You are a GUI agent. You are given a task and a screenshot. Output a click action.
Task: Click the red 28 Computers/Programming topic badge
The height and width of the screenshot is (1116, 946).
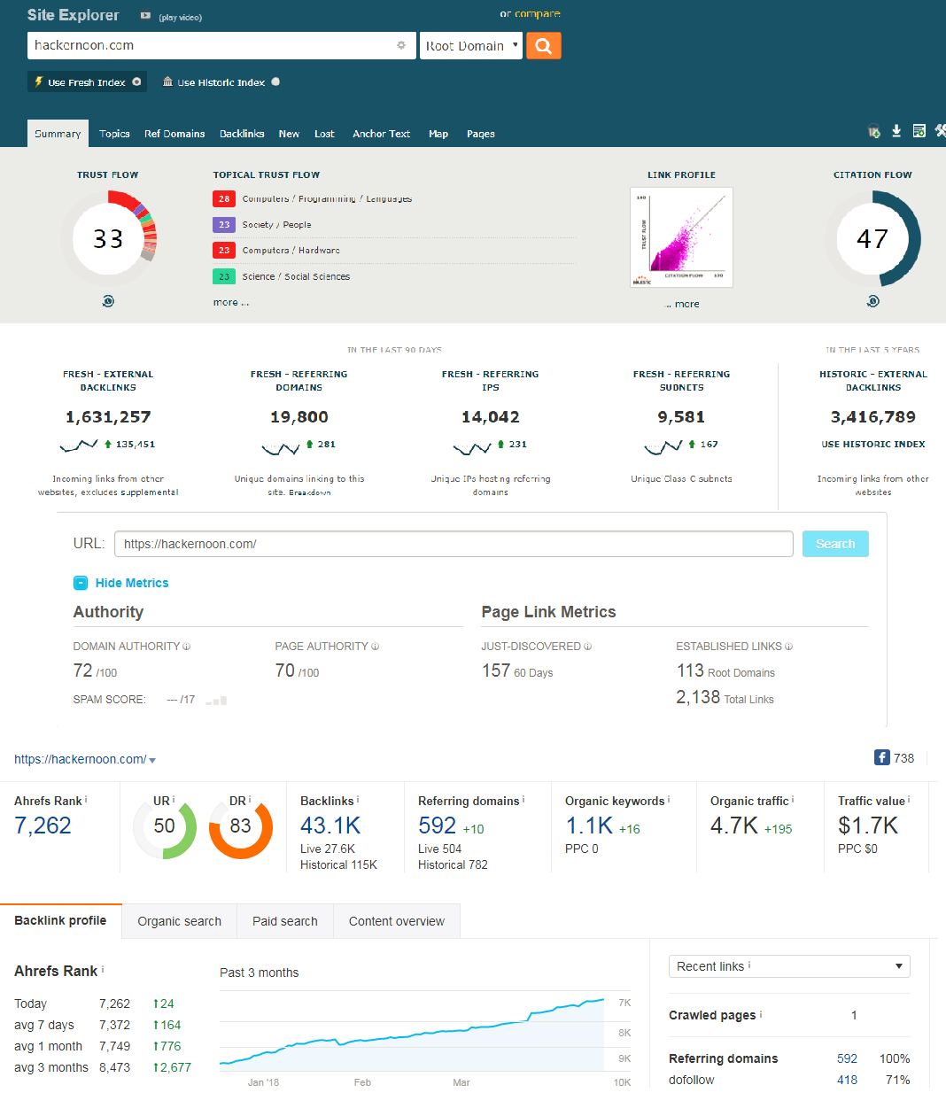pyautogui.click(x=224, y=199)
